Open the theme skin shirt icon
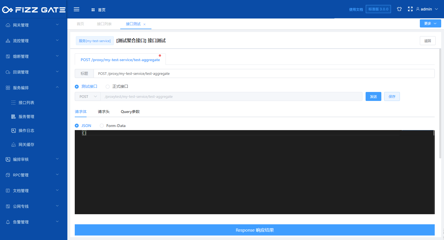Screen dimensions: 444x240 [399, 9]
